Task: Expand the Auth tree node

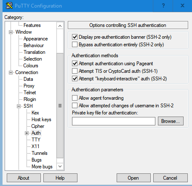Action: point(27,133)
